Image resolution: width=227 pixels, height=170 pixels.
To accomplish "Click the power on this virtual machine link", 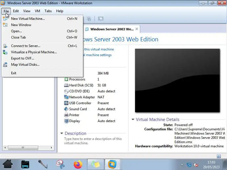I will (x=99, y=49).
